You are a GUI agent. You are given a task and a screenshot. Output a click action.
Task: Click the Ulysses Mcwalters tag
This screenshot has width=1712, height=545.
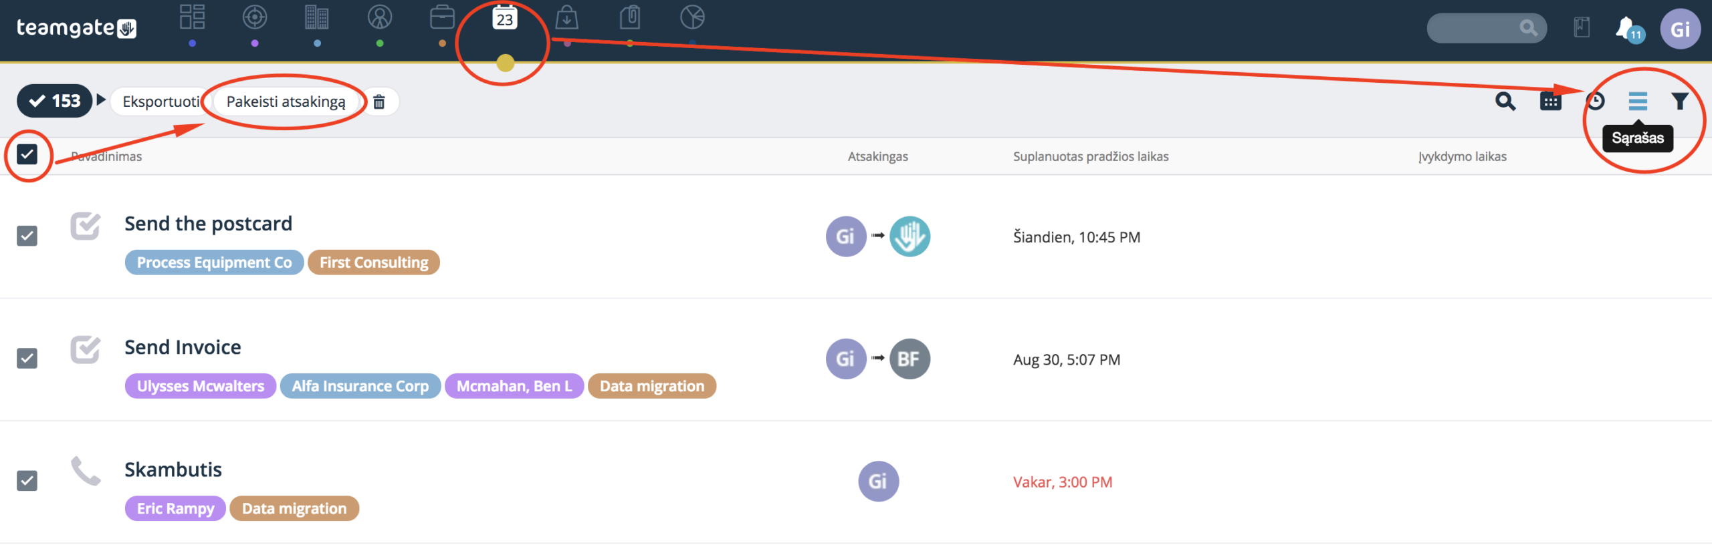[201, 386]
